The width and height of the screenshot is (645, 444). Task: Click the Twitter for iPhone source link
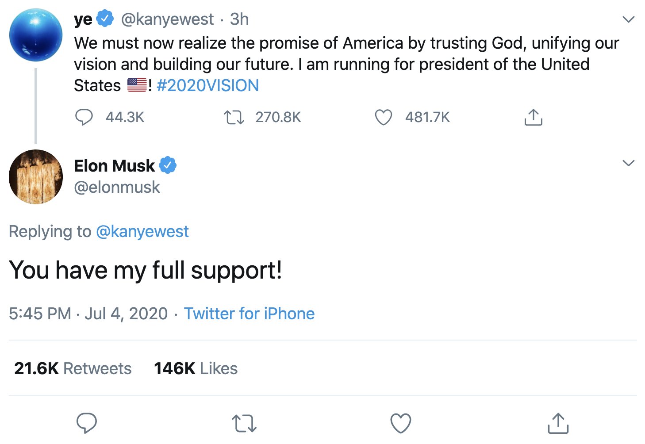(249, 314)
